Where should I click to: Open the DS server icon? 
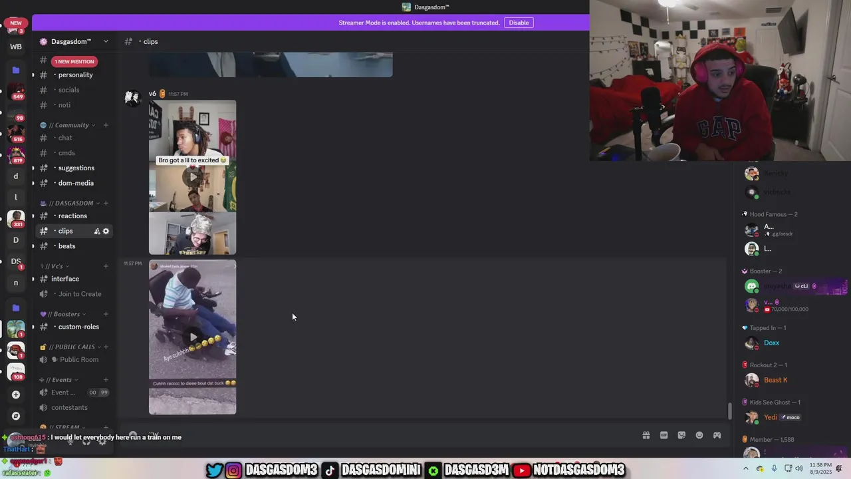click(x=16, y=261)
